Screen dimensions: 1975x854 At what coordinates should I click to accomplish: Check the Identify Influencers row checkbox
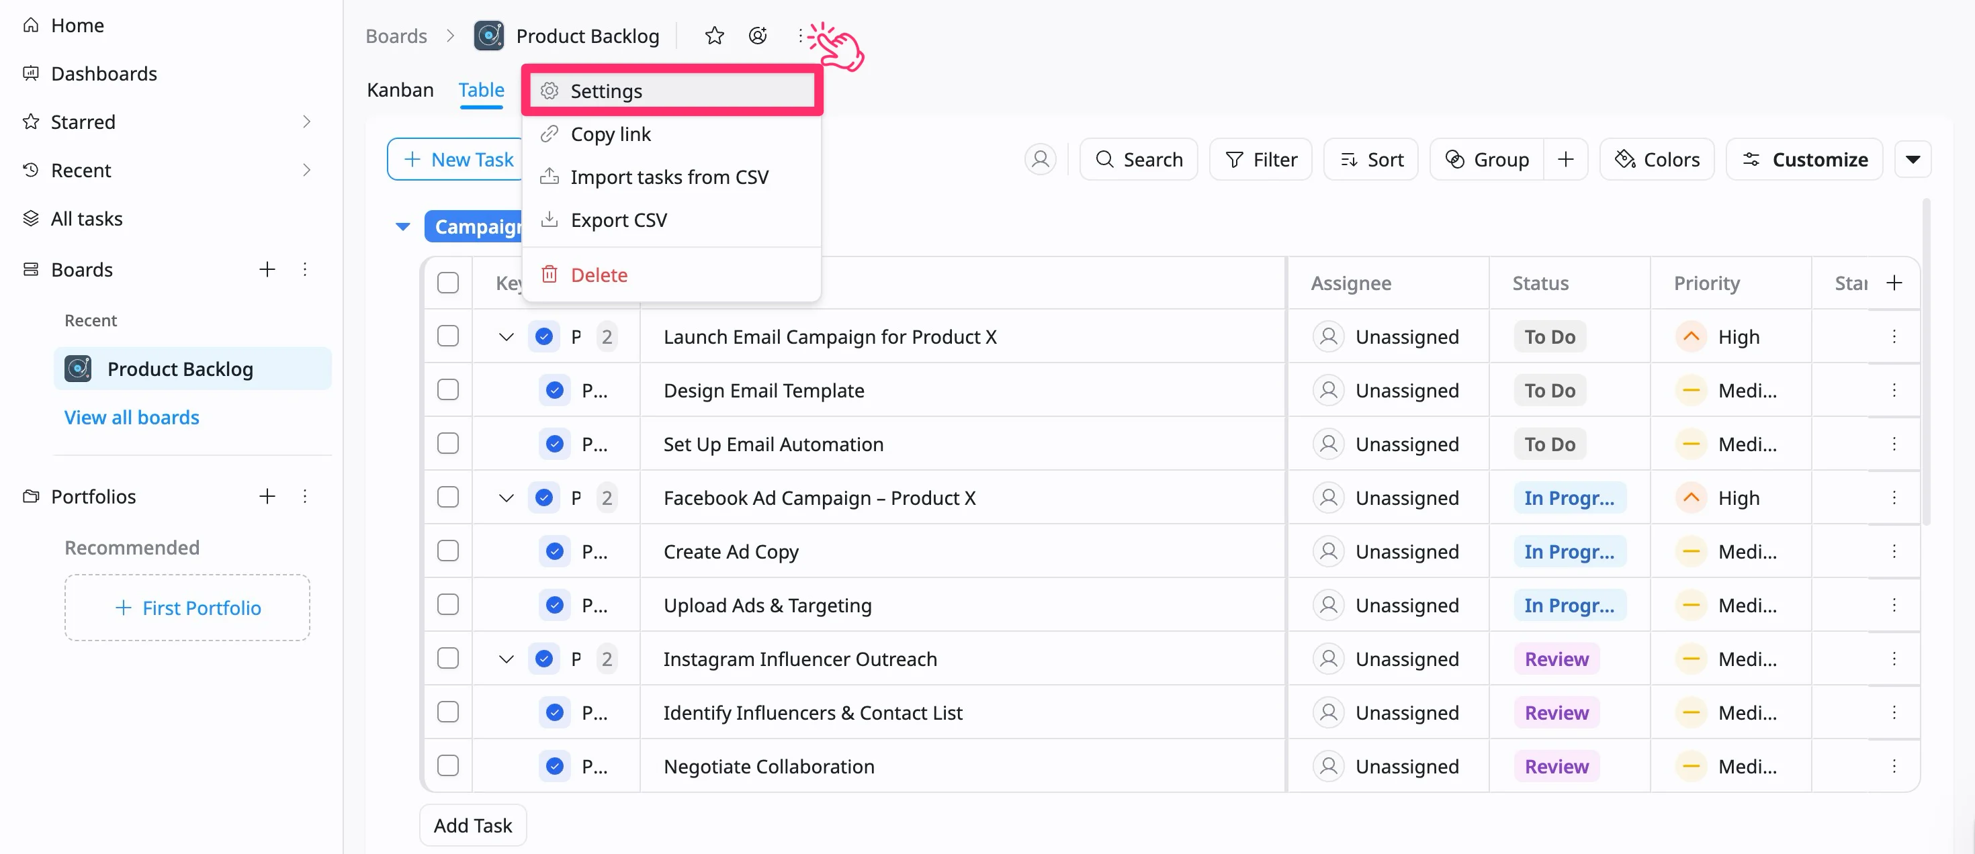coord(448,712)
